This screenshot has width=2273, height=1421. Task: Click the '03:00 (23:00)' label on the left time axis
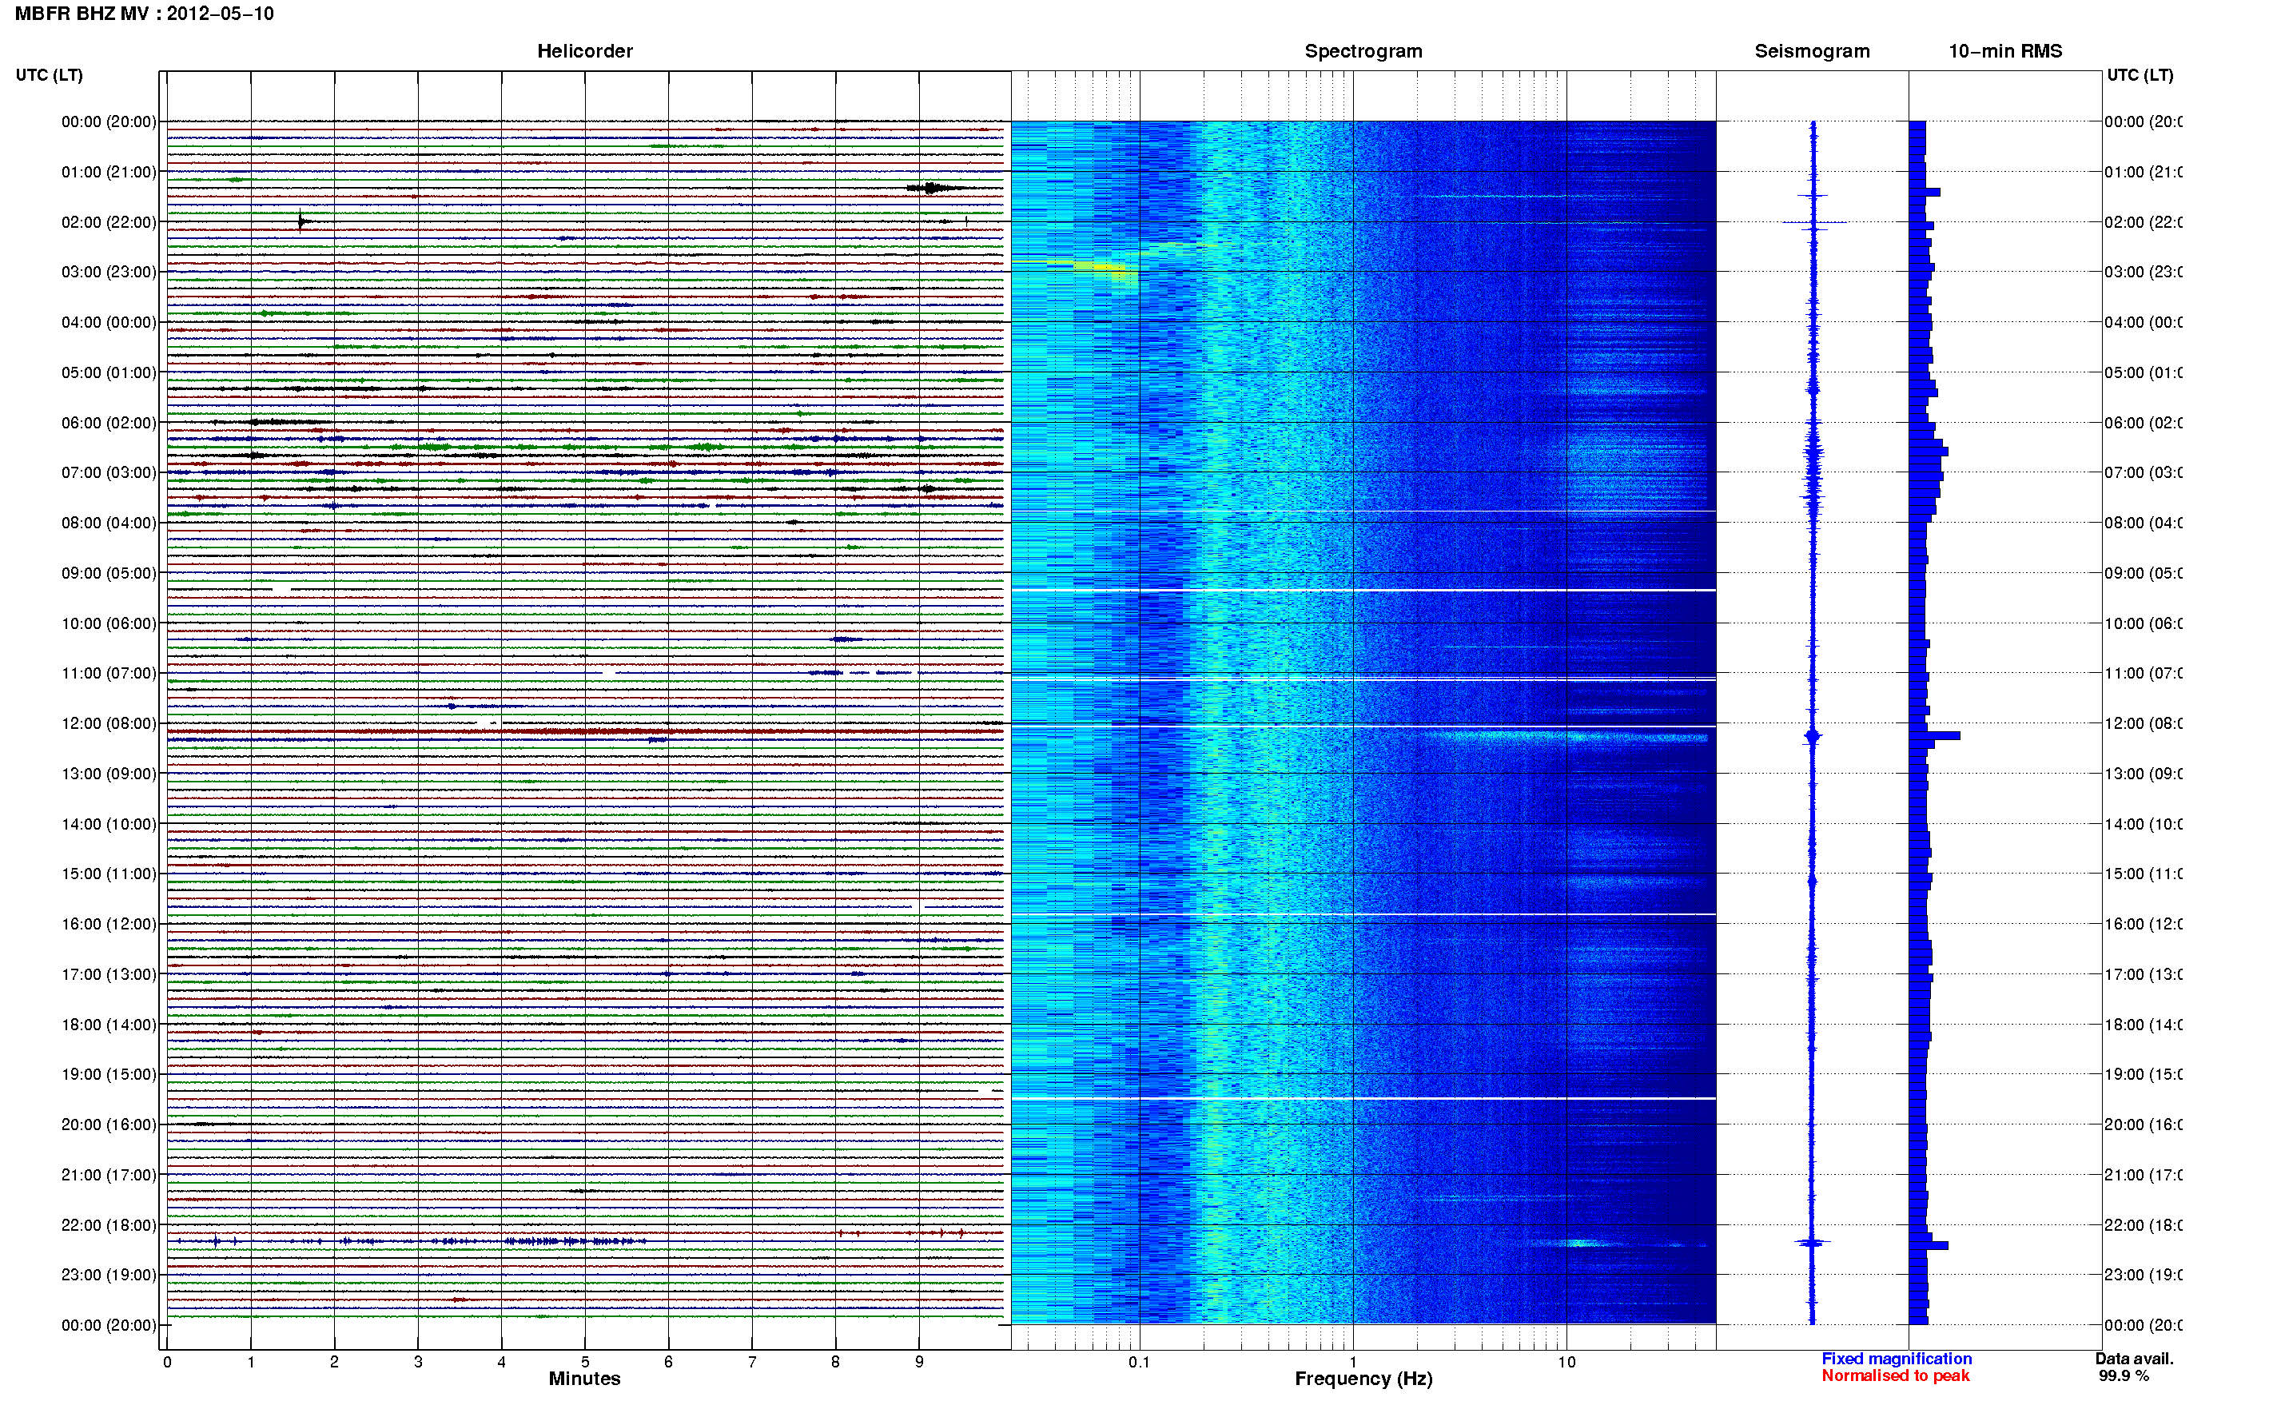(x=109, y=273)
